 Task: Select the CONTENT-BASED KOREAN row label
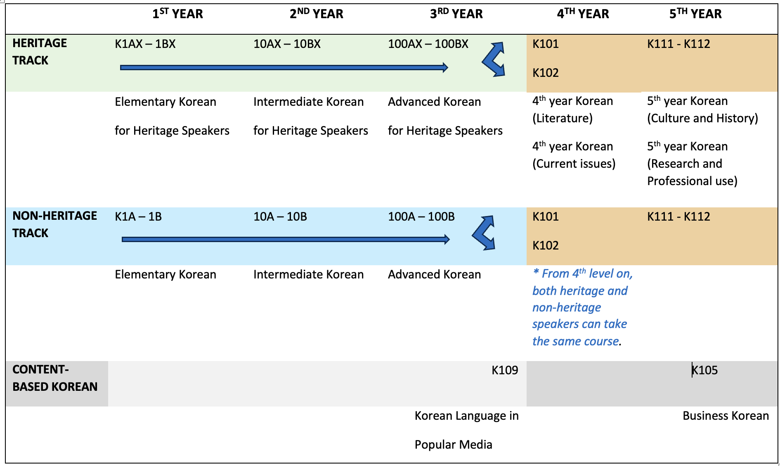tap(54, 378)
